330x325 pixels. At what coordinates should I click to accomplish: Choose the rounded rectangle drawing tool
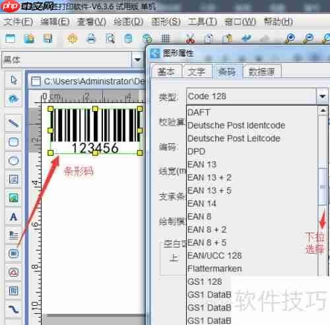coord(13,142)
